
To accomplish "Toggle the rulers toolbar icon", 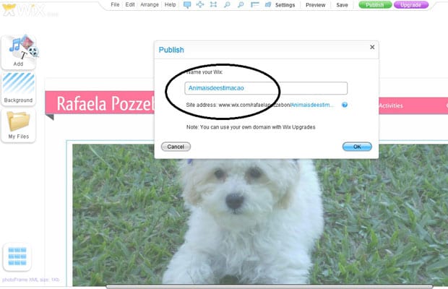I will (254, 4).
